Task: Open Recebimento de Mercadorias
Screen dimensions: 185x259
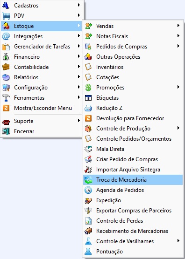Action: click(133, 231)
